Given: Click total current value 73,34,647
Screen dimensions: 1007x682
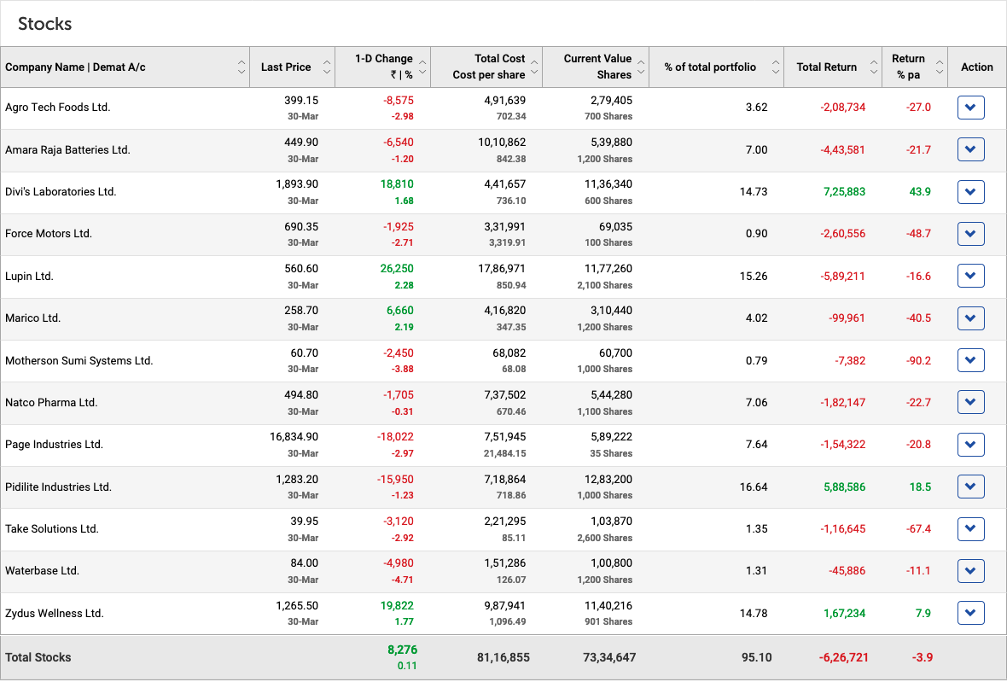Looking at the screenshot, I should [x=609, y=657].
